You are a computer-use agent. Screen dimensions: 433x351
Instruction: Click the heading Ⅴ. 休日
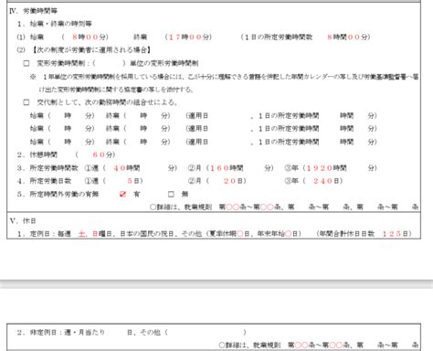23,220
